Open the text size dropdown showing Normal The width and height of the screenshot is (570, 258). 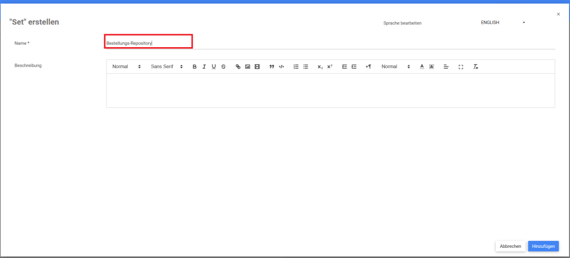(x=396, y=66)
